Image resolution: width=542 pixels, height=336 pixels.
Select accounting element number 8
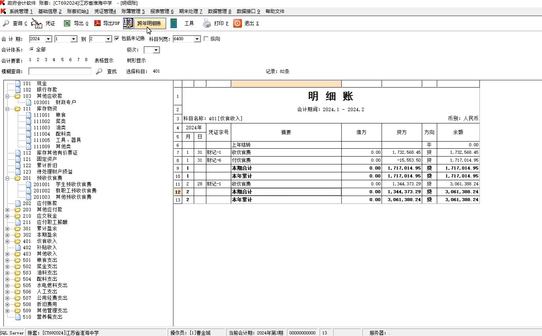[x=86, y=60]
